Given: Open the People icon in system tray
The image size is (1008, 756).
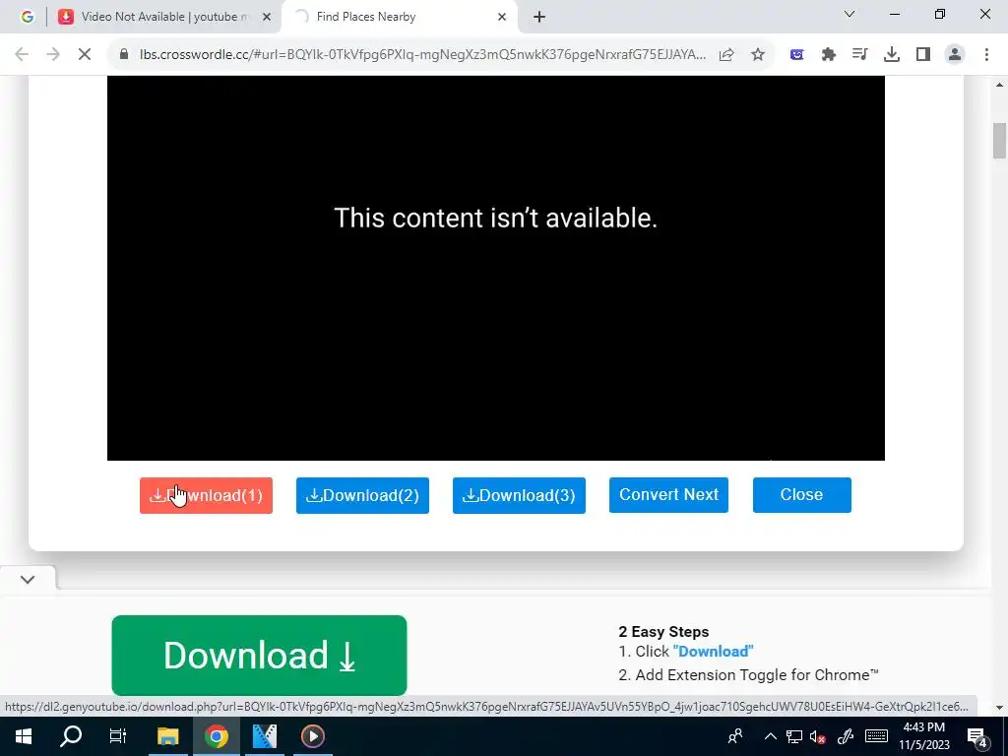Looking at the screenshot, I should [735, 736].
